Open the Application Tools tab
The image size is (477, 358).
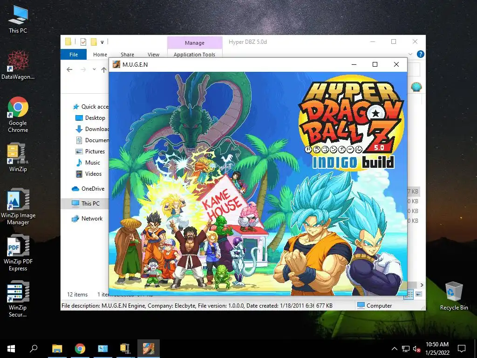click(195, 55)
